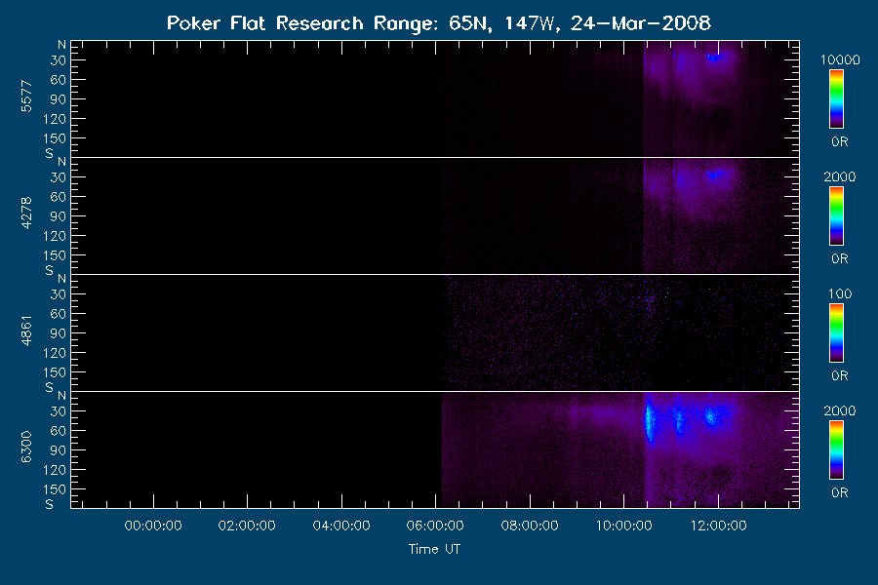878x585 pixels.
Task: Click the 60 tick label of the 4278 panel
Action: [59, 197]
